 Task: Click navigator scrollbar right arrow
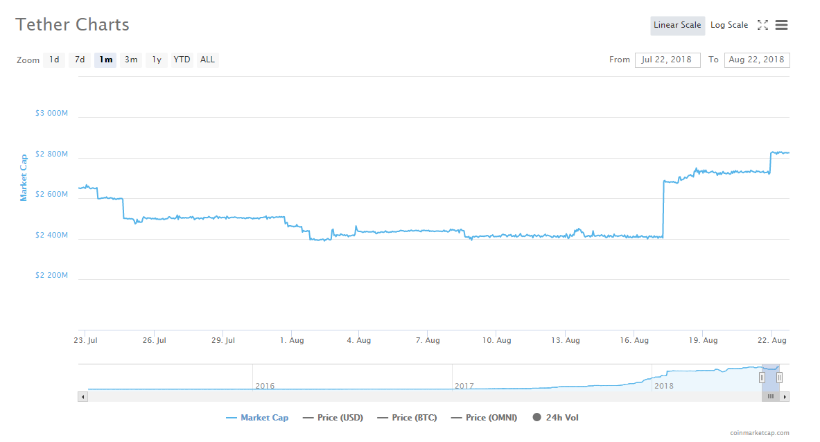(x=785, y=397)
